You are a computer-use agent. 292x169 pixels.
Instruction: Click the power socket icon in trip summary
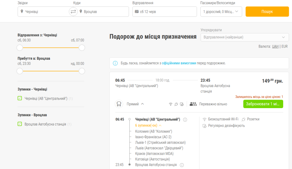pyautogui.click(x=177, y=104)
